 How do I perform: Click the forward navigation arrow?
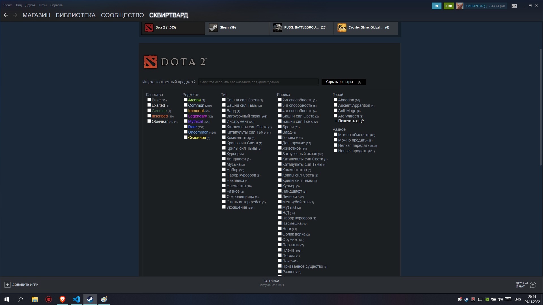pos(15,15)
